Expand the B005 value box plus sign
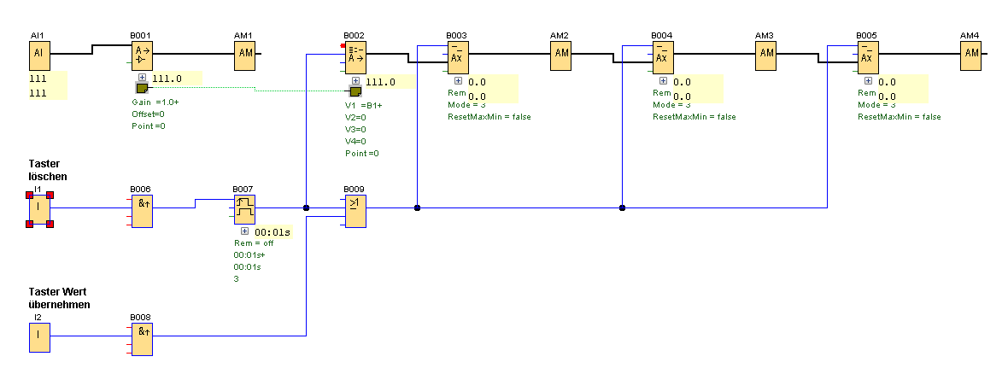The width and height of the screenshot is (1008, 374). (x=869, y=81)
